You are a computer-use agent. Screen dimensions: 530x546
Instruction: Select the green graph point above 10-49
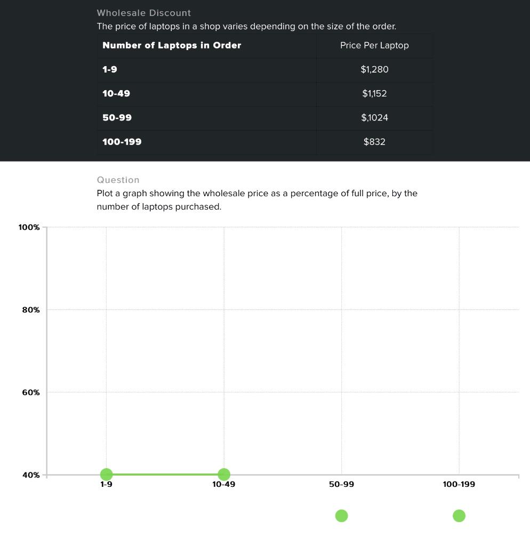click(224, 474)
